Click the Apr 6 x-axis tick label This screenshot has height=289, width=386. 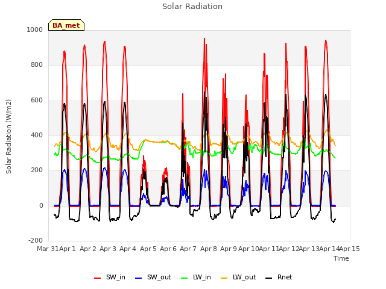tap(168, 249)
